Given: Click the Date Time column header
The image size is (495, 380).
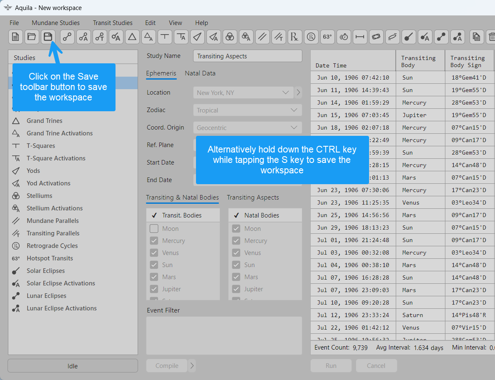Looking at the screenshot, I should 353,60.
